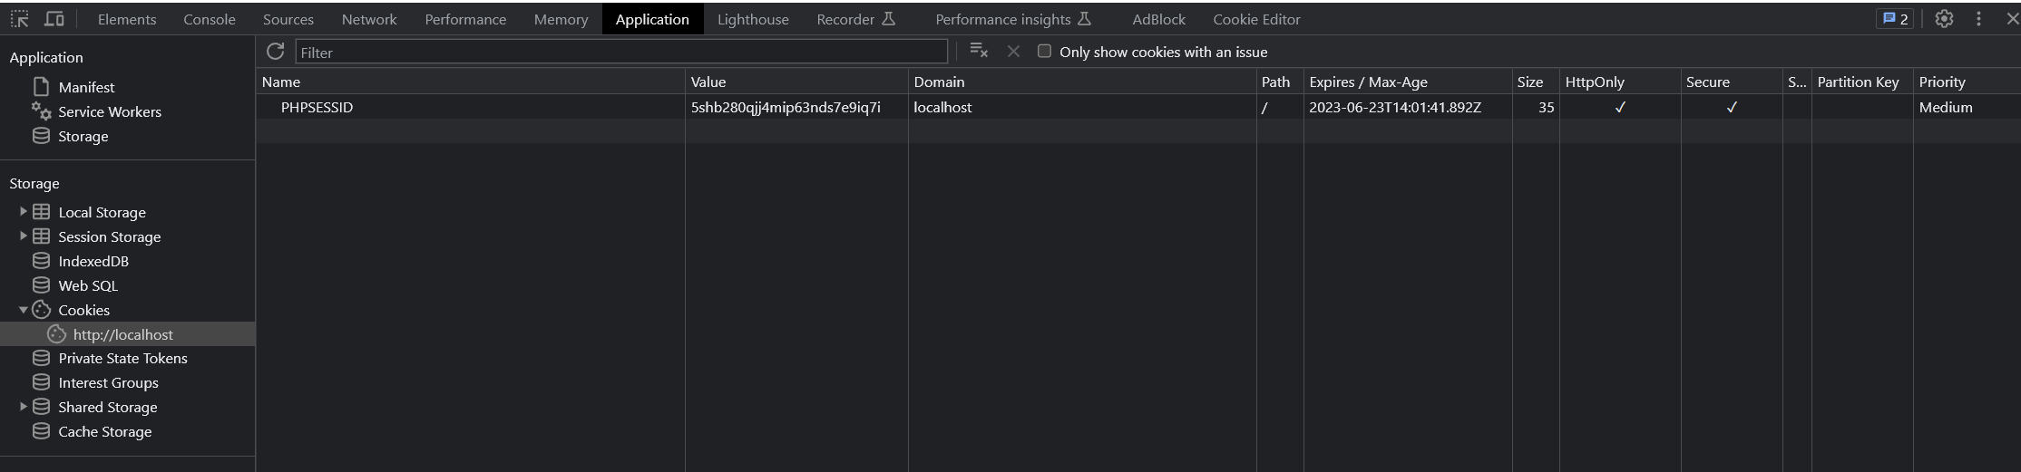Open the Cookie Editor tab
Image resolution: width=2021 pixels, height=472 pixels.
(1256, 19)
